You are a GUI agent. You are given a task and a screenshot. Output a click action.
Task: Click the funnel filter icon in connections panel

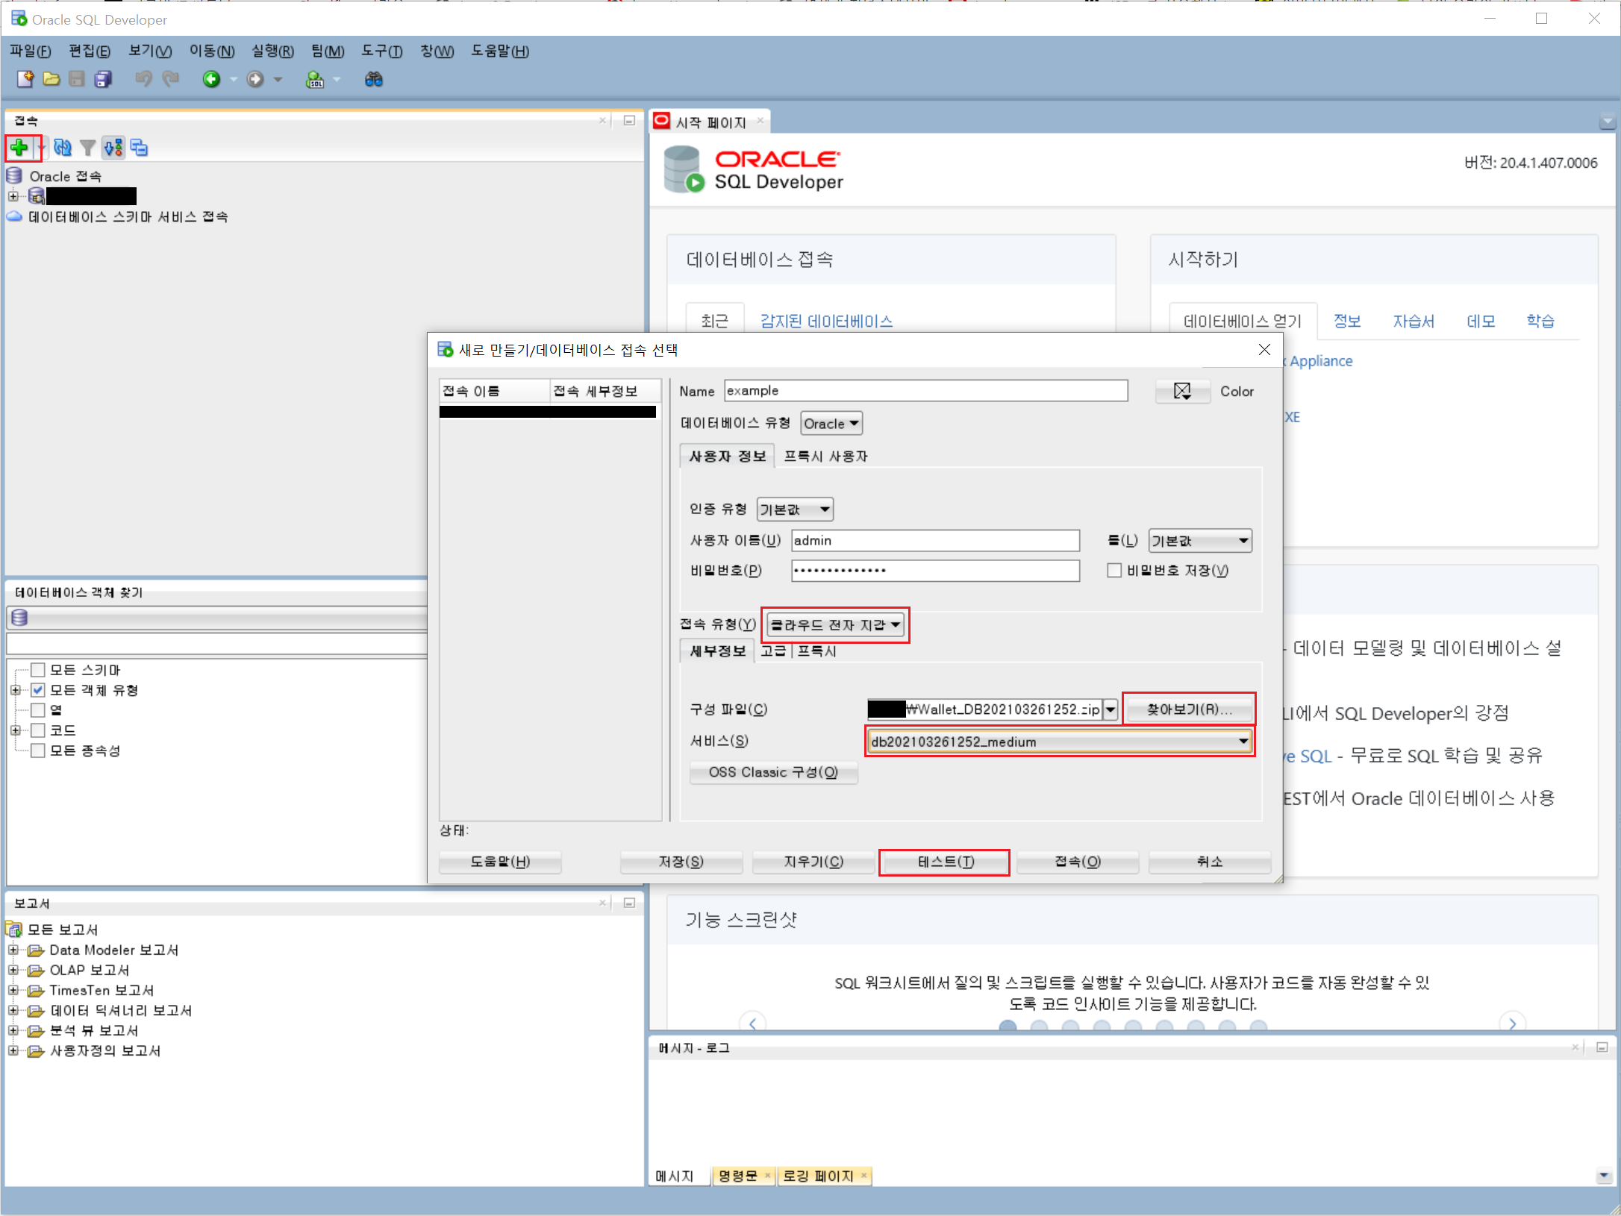coord(88,148)
